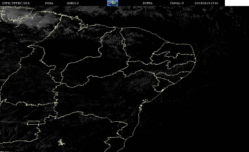This screenshot has height=152, width=249.
Task: Click the CPTEC logo in the header
Action: (112, 3)
